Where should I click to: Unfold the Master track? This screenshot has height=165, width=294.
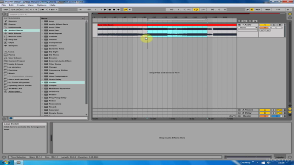coord(239,116)
